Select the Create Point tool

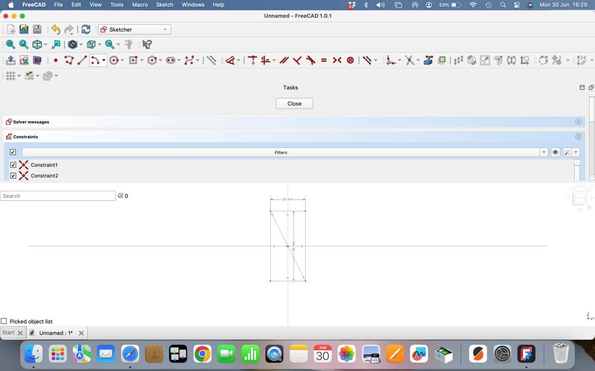click(x=56, y=60)
